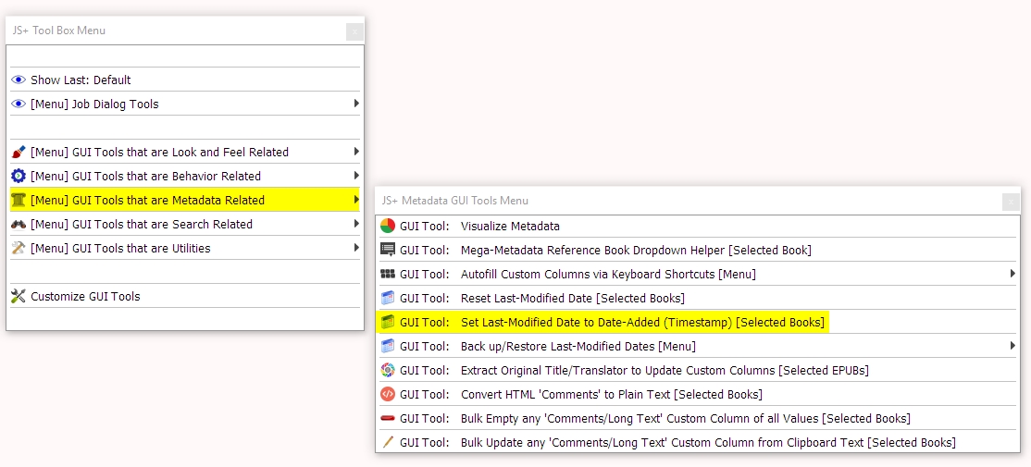Image resolution: width=1031 pixels, height=467 pixels.
Task: Open GUI Tools that are Metadata Related
Action: point(185,201)
